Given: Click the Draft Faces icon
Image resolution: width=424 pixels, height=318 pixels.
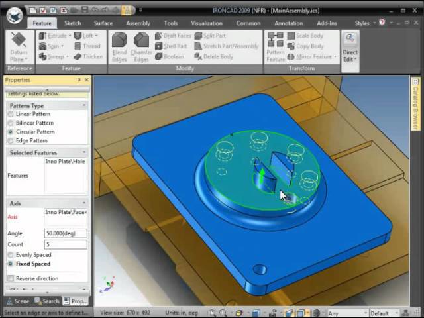Looking at the screenshot, I should [158, 36].
